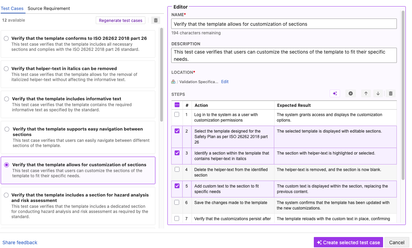Check the step 1 checkbox
This screenshot has height=248, width=412.
click(177, 114)
